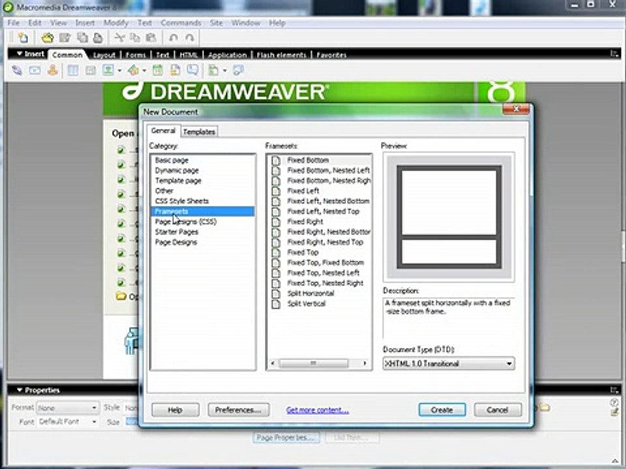
Task: Switch to the Layout insert tab
Action: (104, 55)
